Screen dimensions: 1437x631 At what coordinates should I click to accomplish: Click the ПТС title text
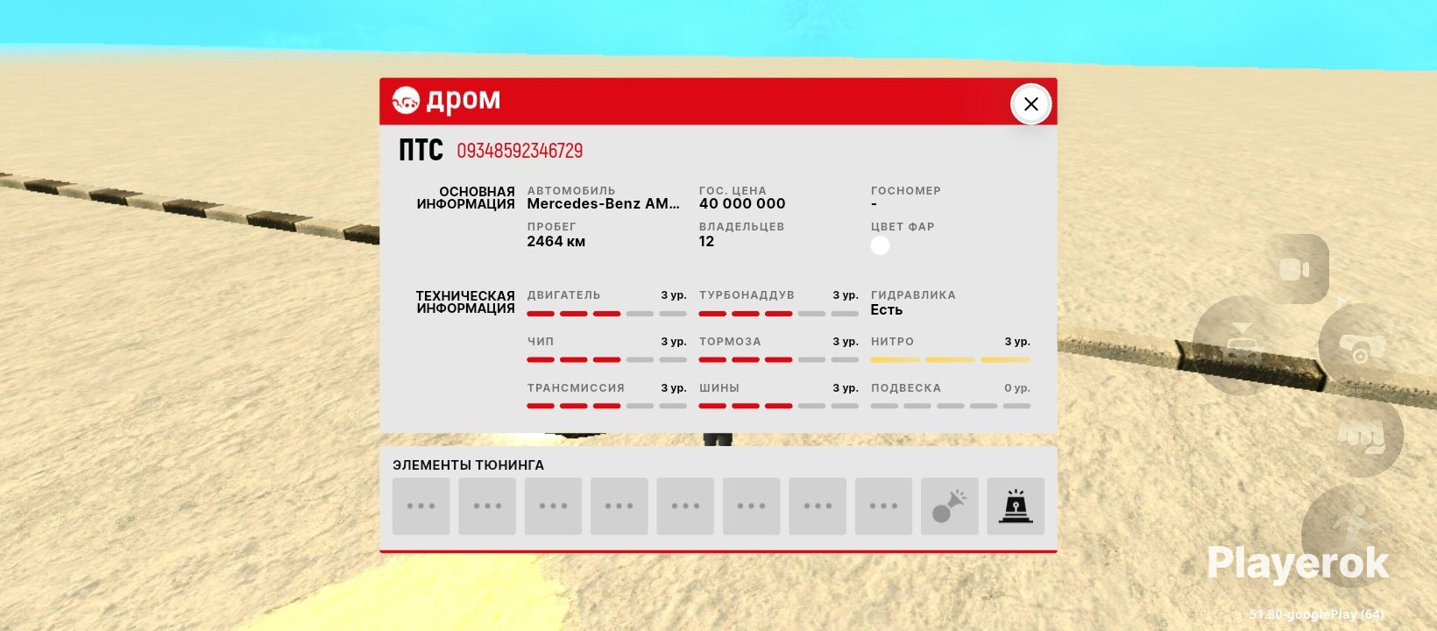[421, 150]
